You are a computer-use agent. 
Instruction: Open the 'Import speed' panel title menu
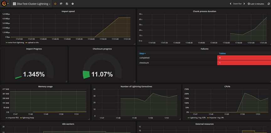(x=68, y=11)
